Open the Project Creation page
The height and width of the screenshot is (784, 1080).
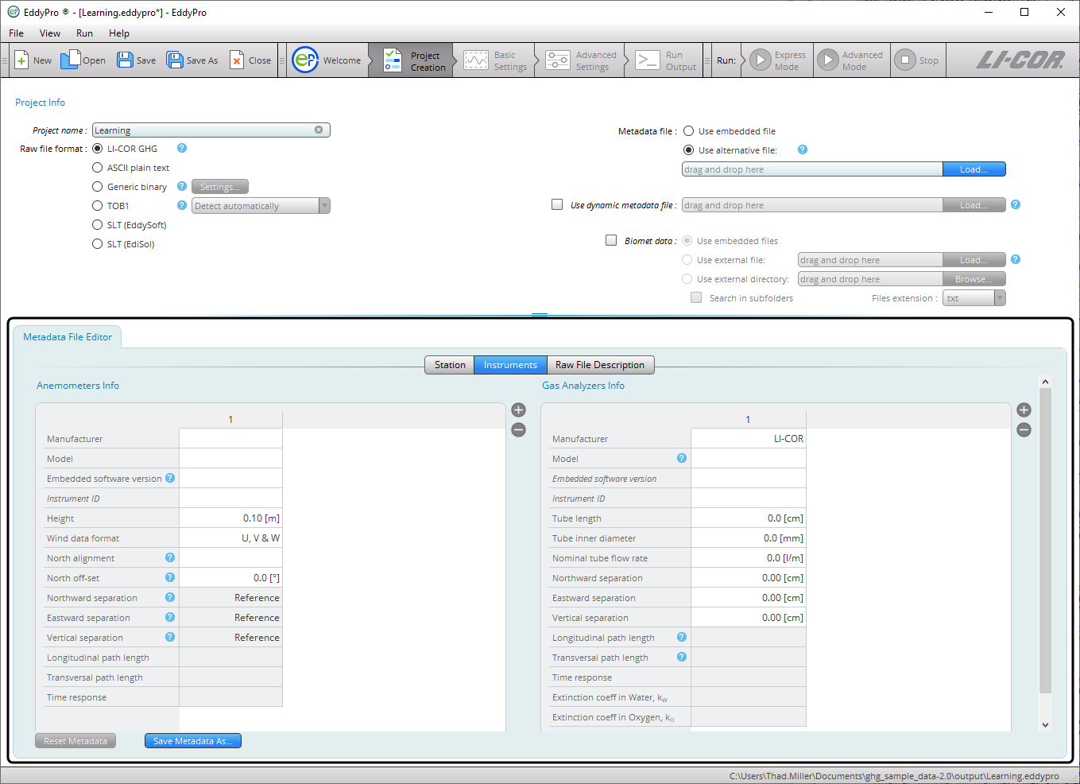tap(414, 60)
